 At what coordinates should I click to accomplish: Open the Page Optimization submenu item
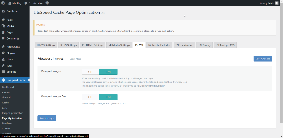(x=12, y=118)
